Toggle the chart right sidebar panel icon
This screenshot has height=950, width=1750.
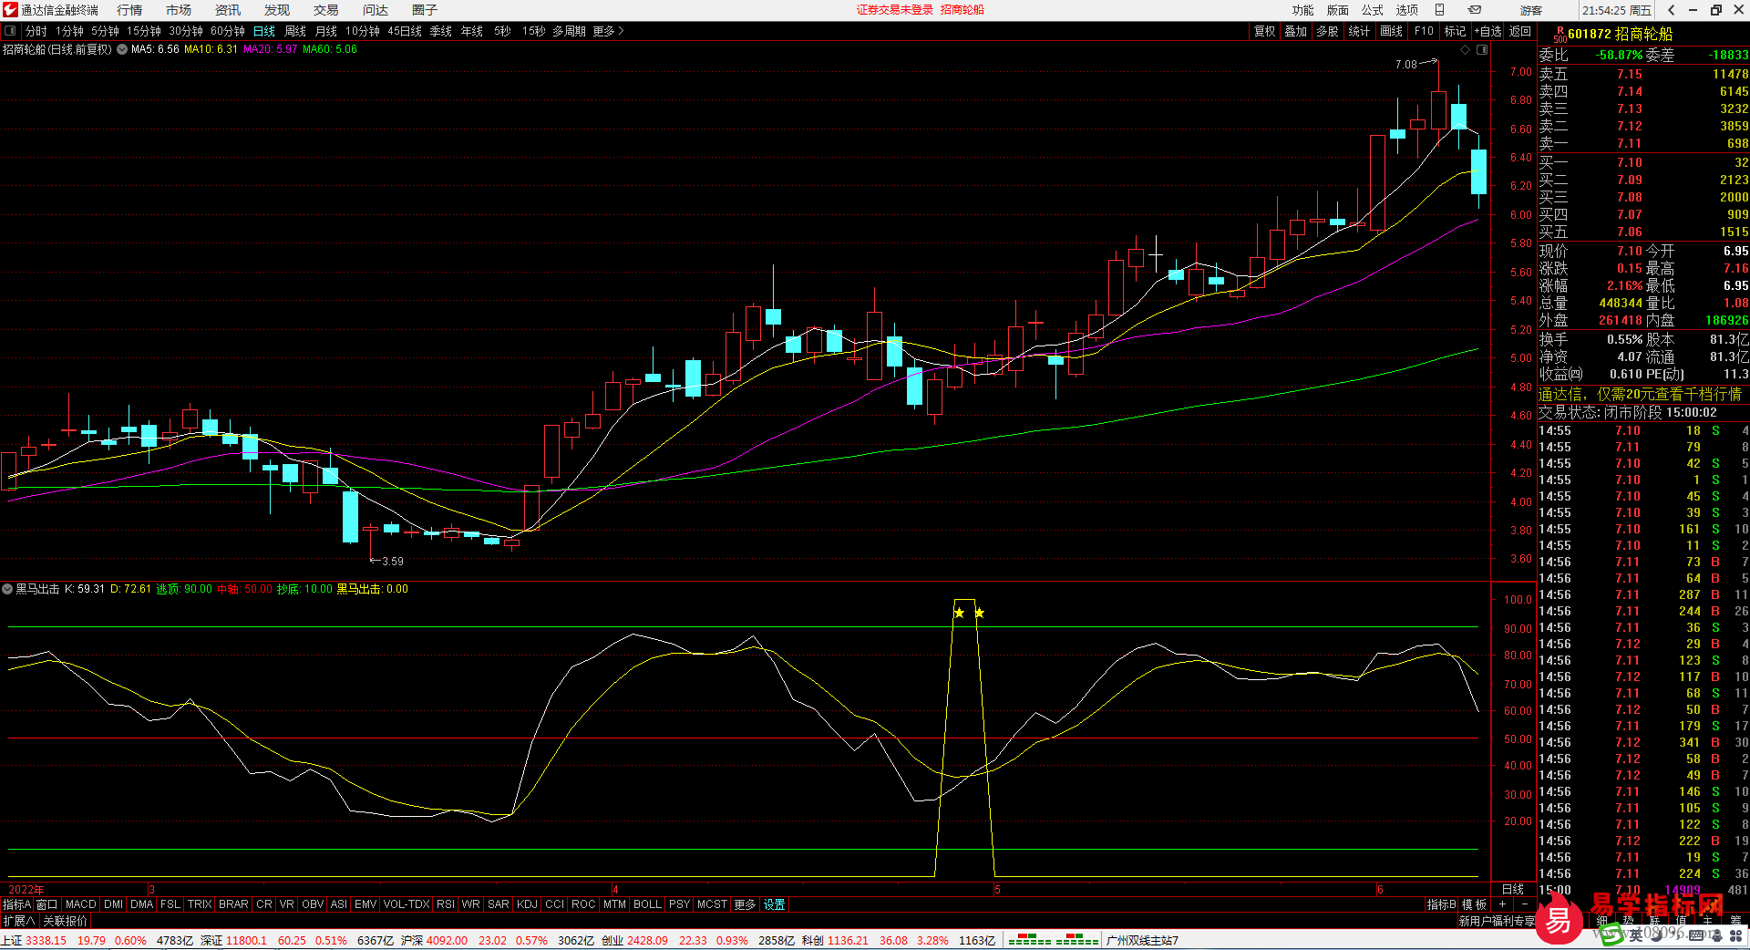[x=1482, y=49]
